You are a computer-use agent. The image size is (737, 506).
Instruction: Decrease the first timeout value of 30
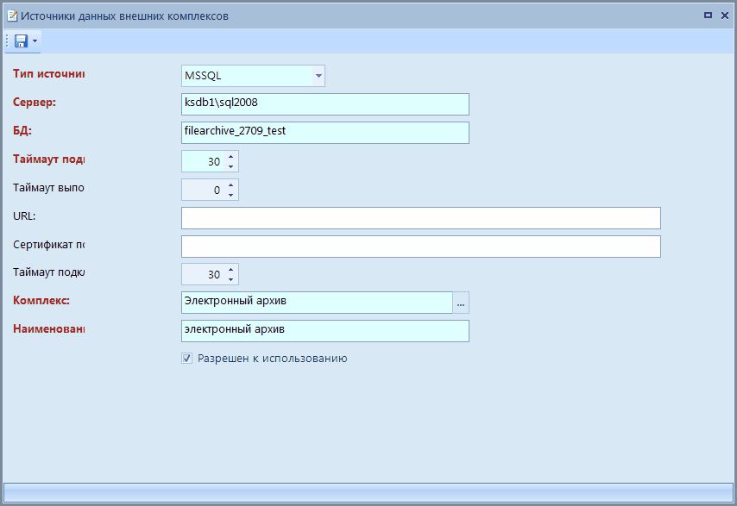pos(231,166)
